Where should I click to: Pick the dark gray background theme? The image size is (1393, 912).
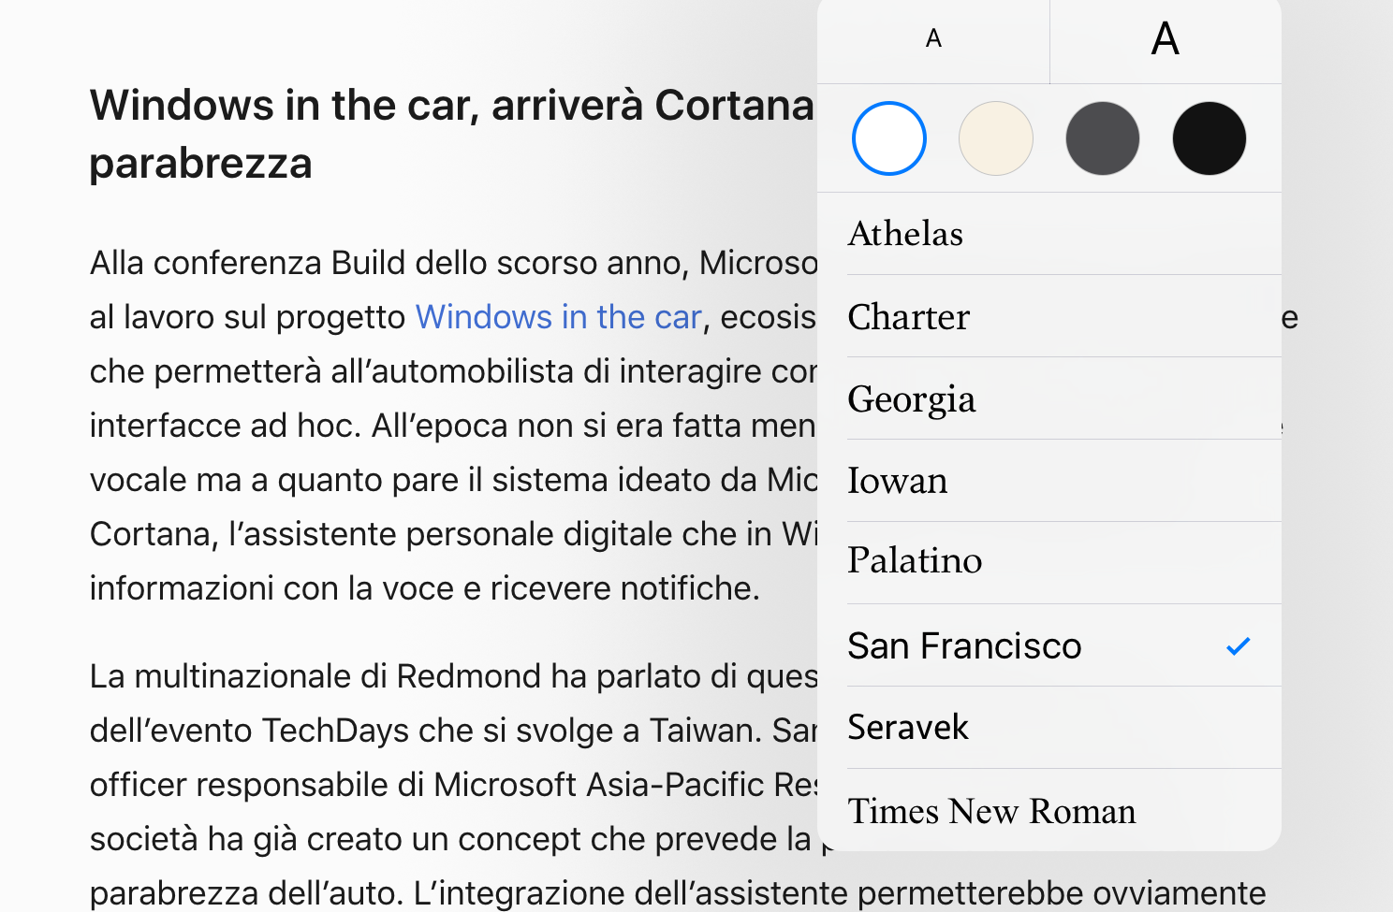point(1103,138)
